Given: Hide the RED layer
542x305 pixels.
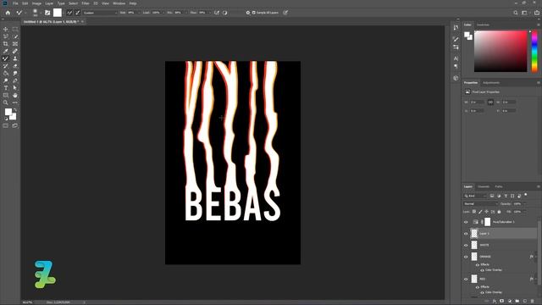Looking at the screenshot, I should [466, 279].
